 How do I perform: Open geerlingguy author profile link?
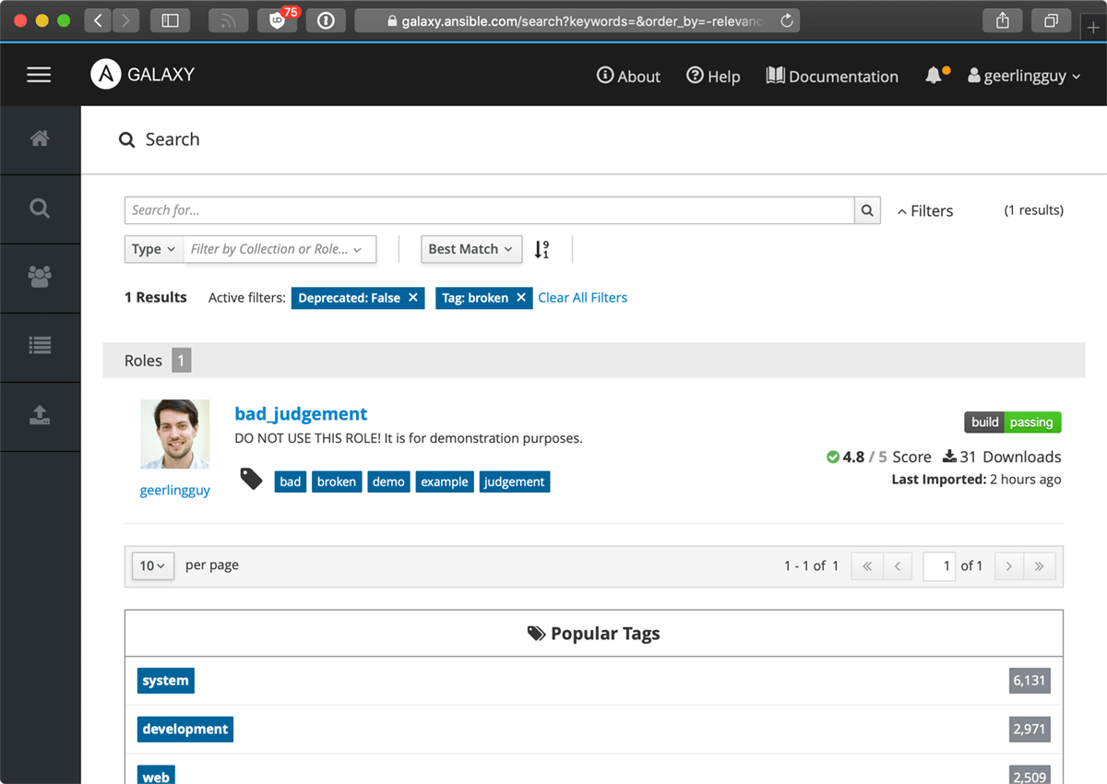pos(175,490)
